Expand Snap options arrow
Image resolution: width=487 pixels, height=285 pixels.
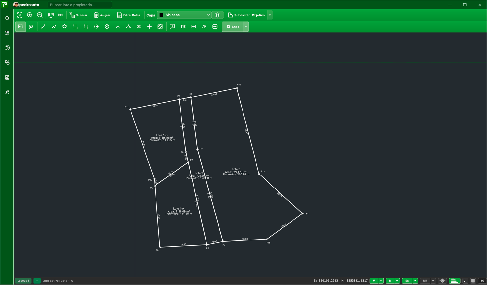tap(246, 27)
